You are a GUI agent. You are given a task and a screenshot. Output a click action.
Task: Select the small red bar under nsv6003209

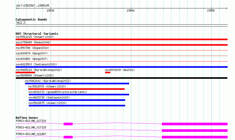(x=108, y=72)
